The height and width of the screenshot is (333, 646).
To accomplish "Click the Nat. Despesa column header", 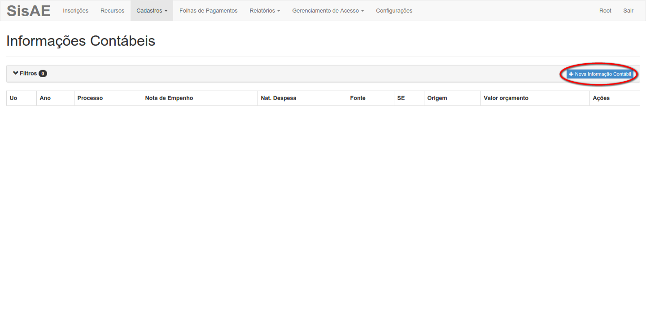I will point(302,98).
